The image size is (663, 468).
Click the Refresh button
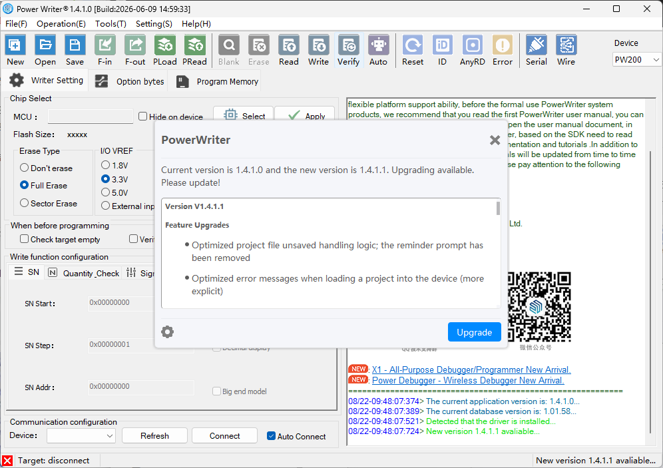coord(154,435)
